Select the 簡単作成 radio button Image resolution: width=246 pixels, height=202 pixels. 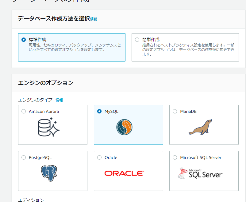pos(137,39)
